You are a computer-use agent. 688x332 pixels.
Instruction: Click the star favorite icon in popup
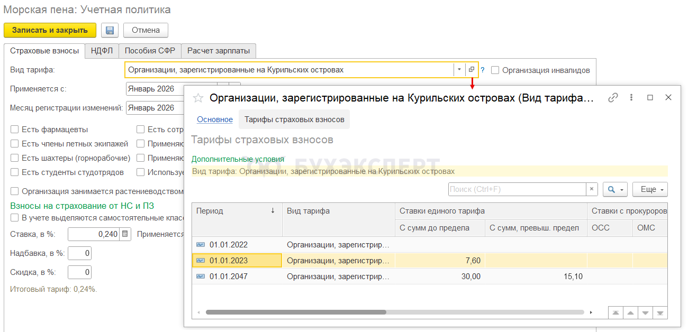(198, 98)
